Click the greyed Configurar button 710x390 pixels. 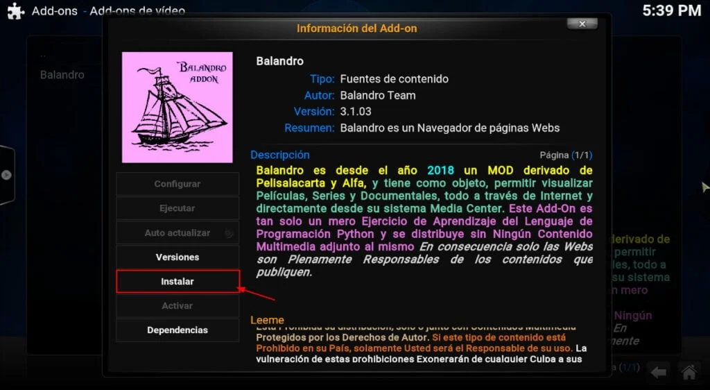[177, 184]
